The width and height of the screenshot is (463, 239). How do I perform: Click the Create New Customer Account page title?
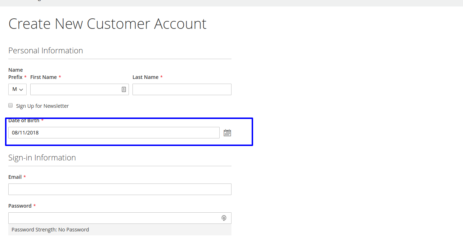(107, 23)
